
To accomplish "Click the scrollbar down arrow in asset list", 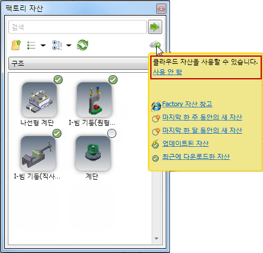I will [157, 239].
